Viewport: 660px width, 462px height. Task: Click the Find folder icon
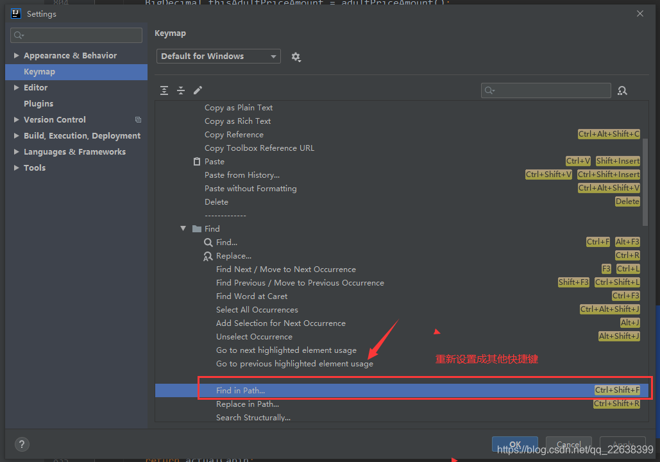click(196, 228)
